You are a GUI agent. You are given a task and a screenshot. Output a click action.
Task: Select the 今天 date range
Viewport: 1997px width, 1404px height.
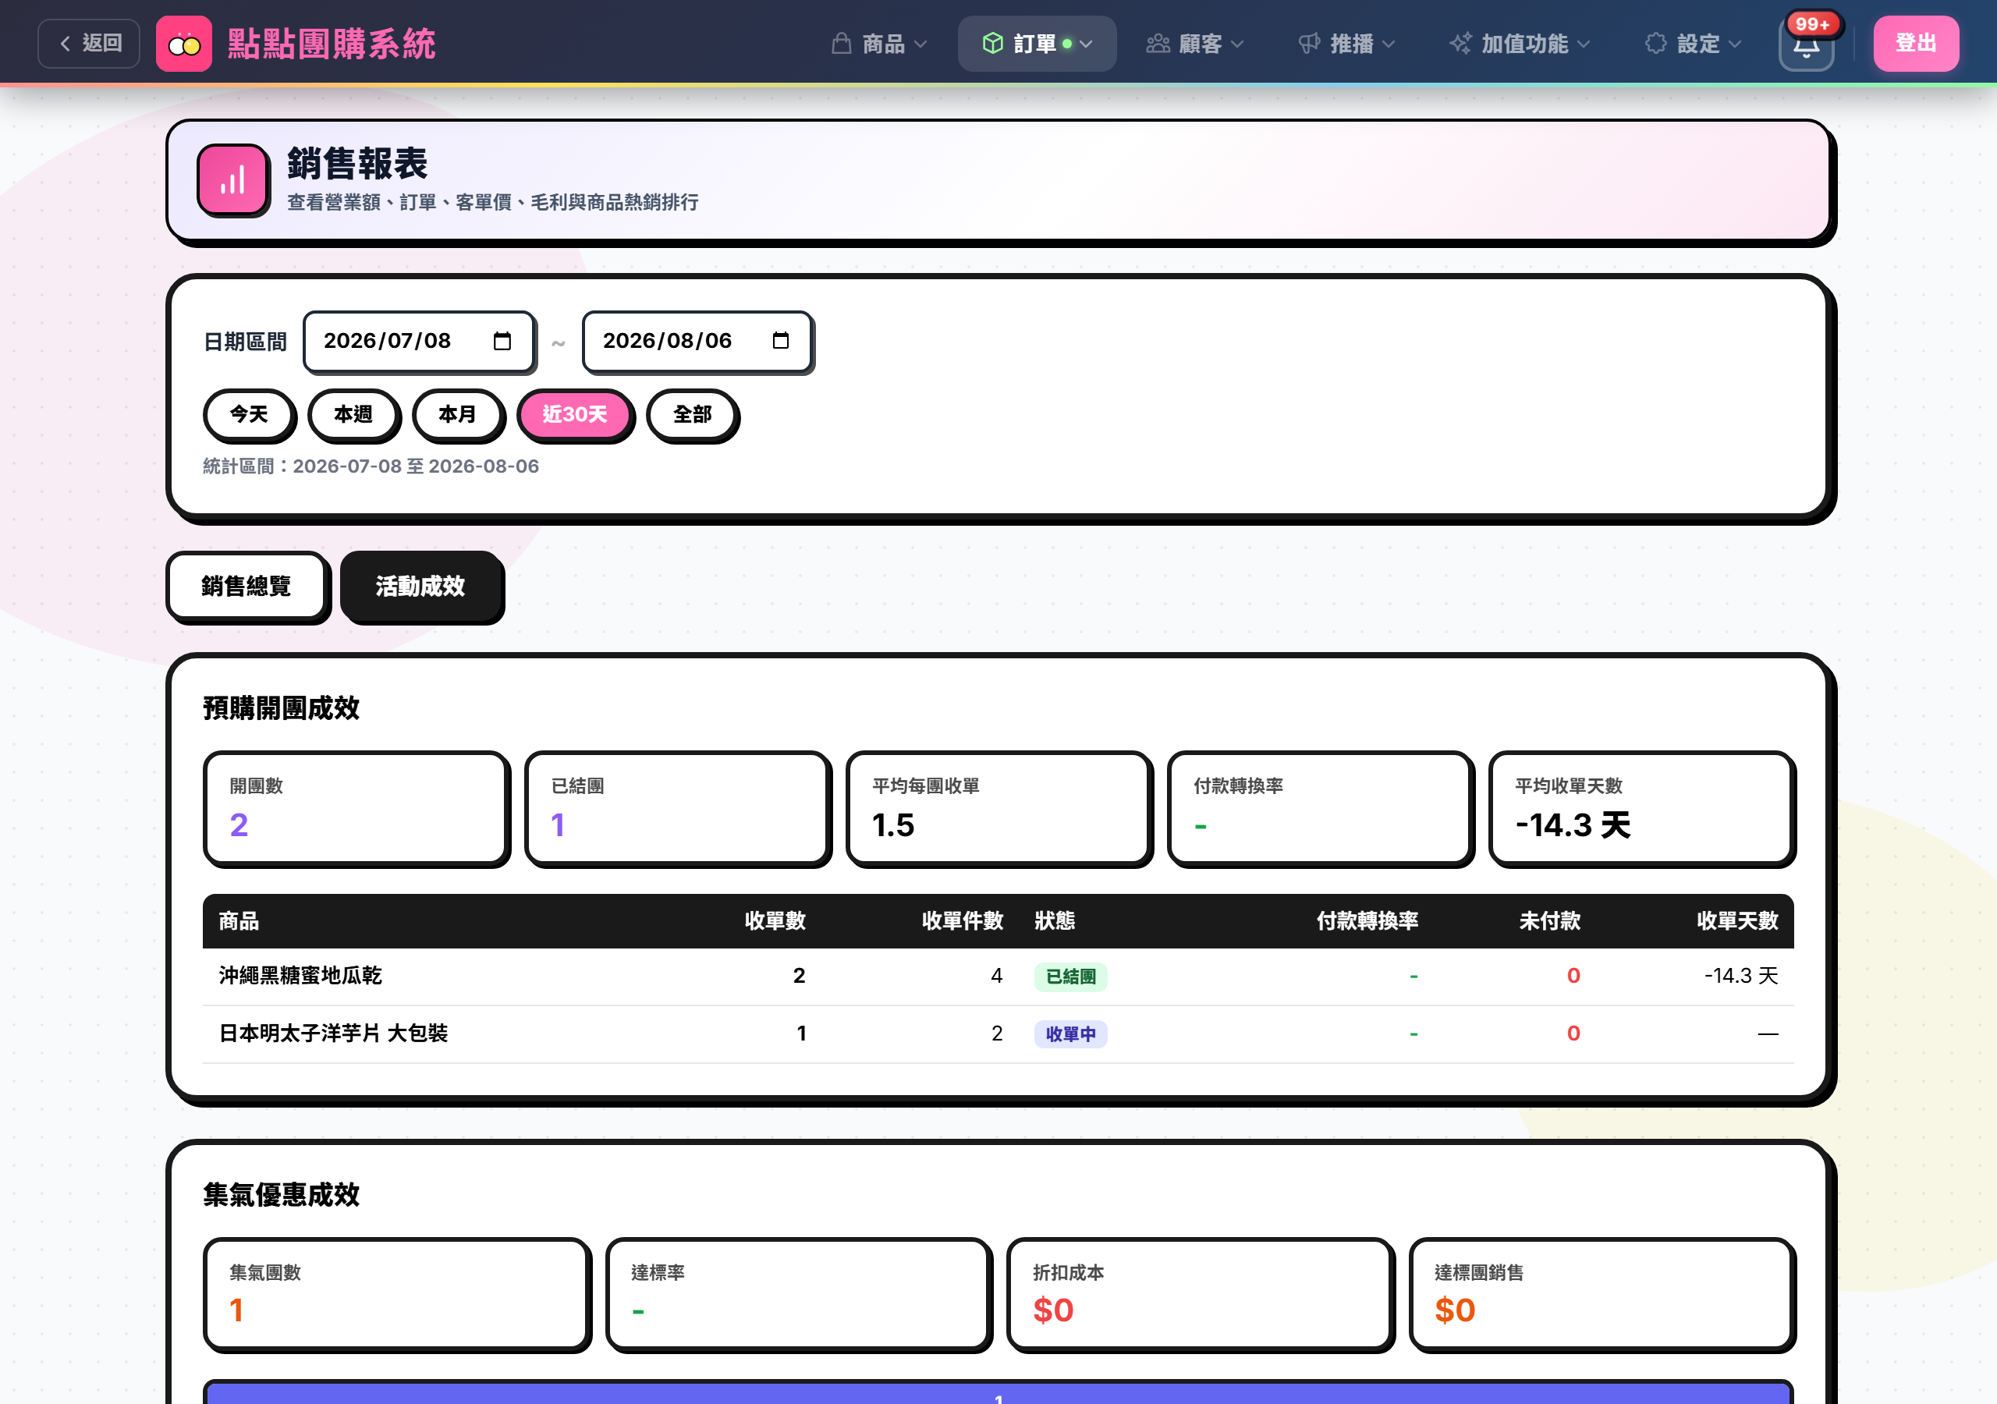(249, 414)
